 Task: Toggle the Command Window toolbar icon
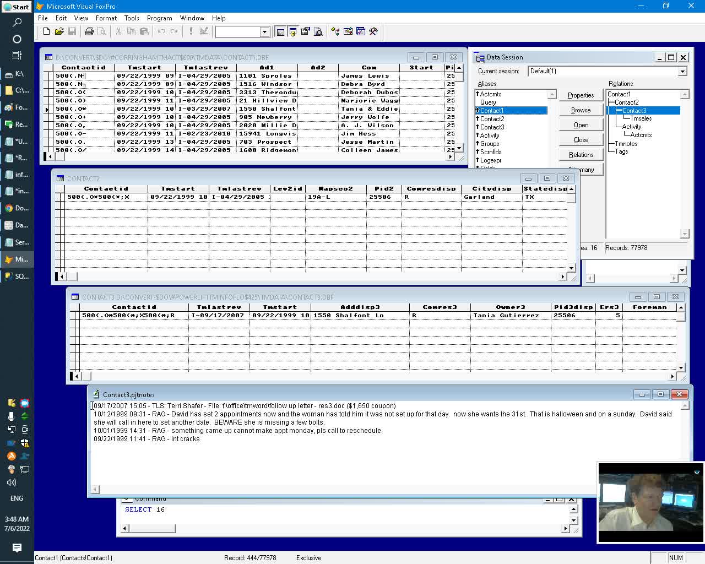[x=280, y=32]
